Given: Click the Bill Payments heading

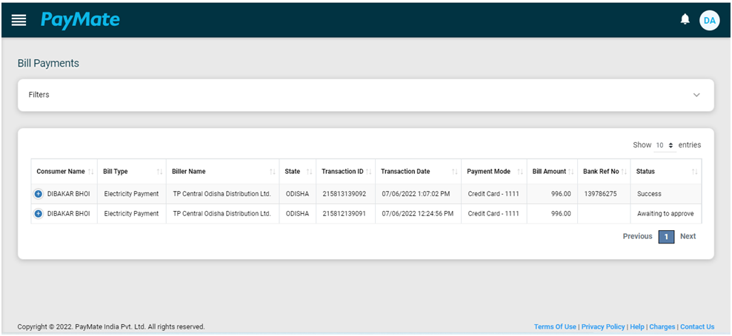Looking at the screenshot, I should click(x=49, y=63).
